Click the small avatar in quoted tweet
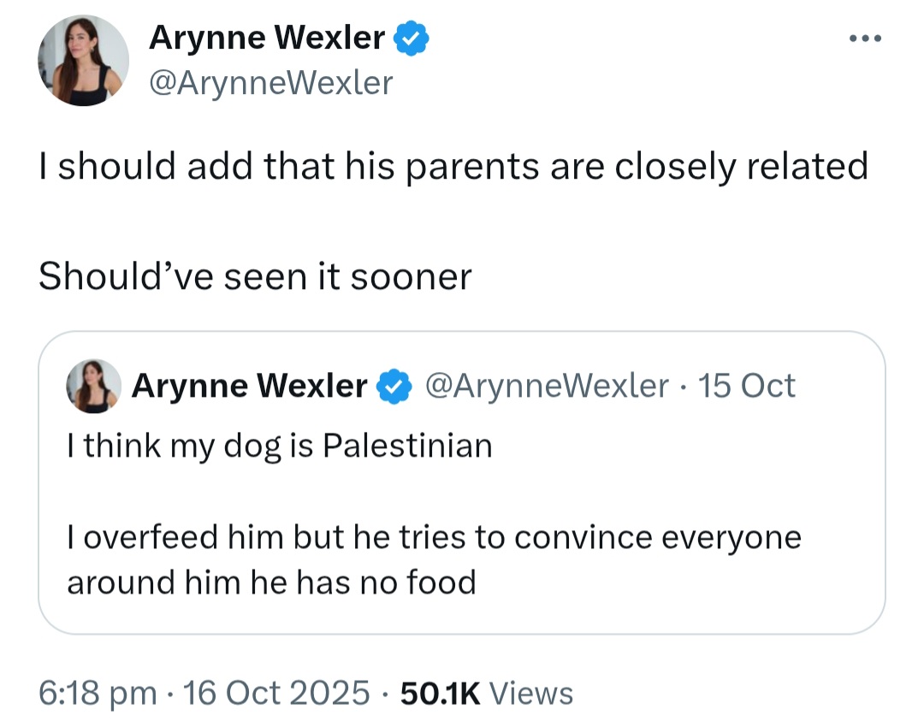Viewport: 924px width, 727px height. tap(93, 386)
